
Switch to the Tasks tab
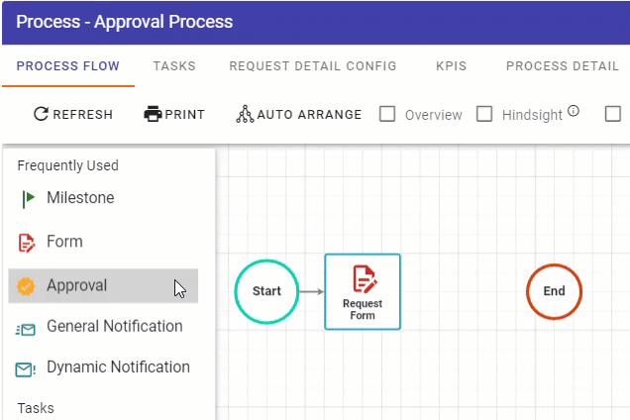click(x=174, y=66)
